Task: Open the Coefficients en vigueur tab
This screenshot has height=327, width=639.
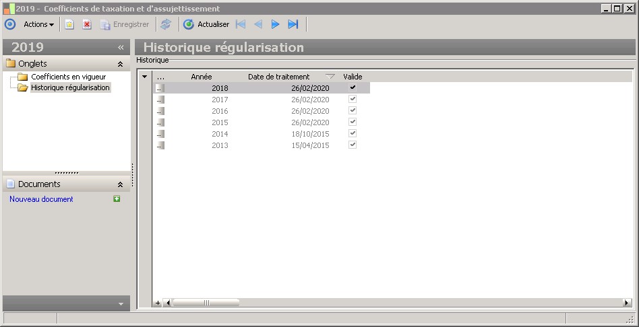Action: 68,77
